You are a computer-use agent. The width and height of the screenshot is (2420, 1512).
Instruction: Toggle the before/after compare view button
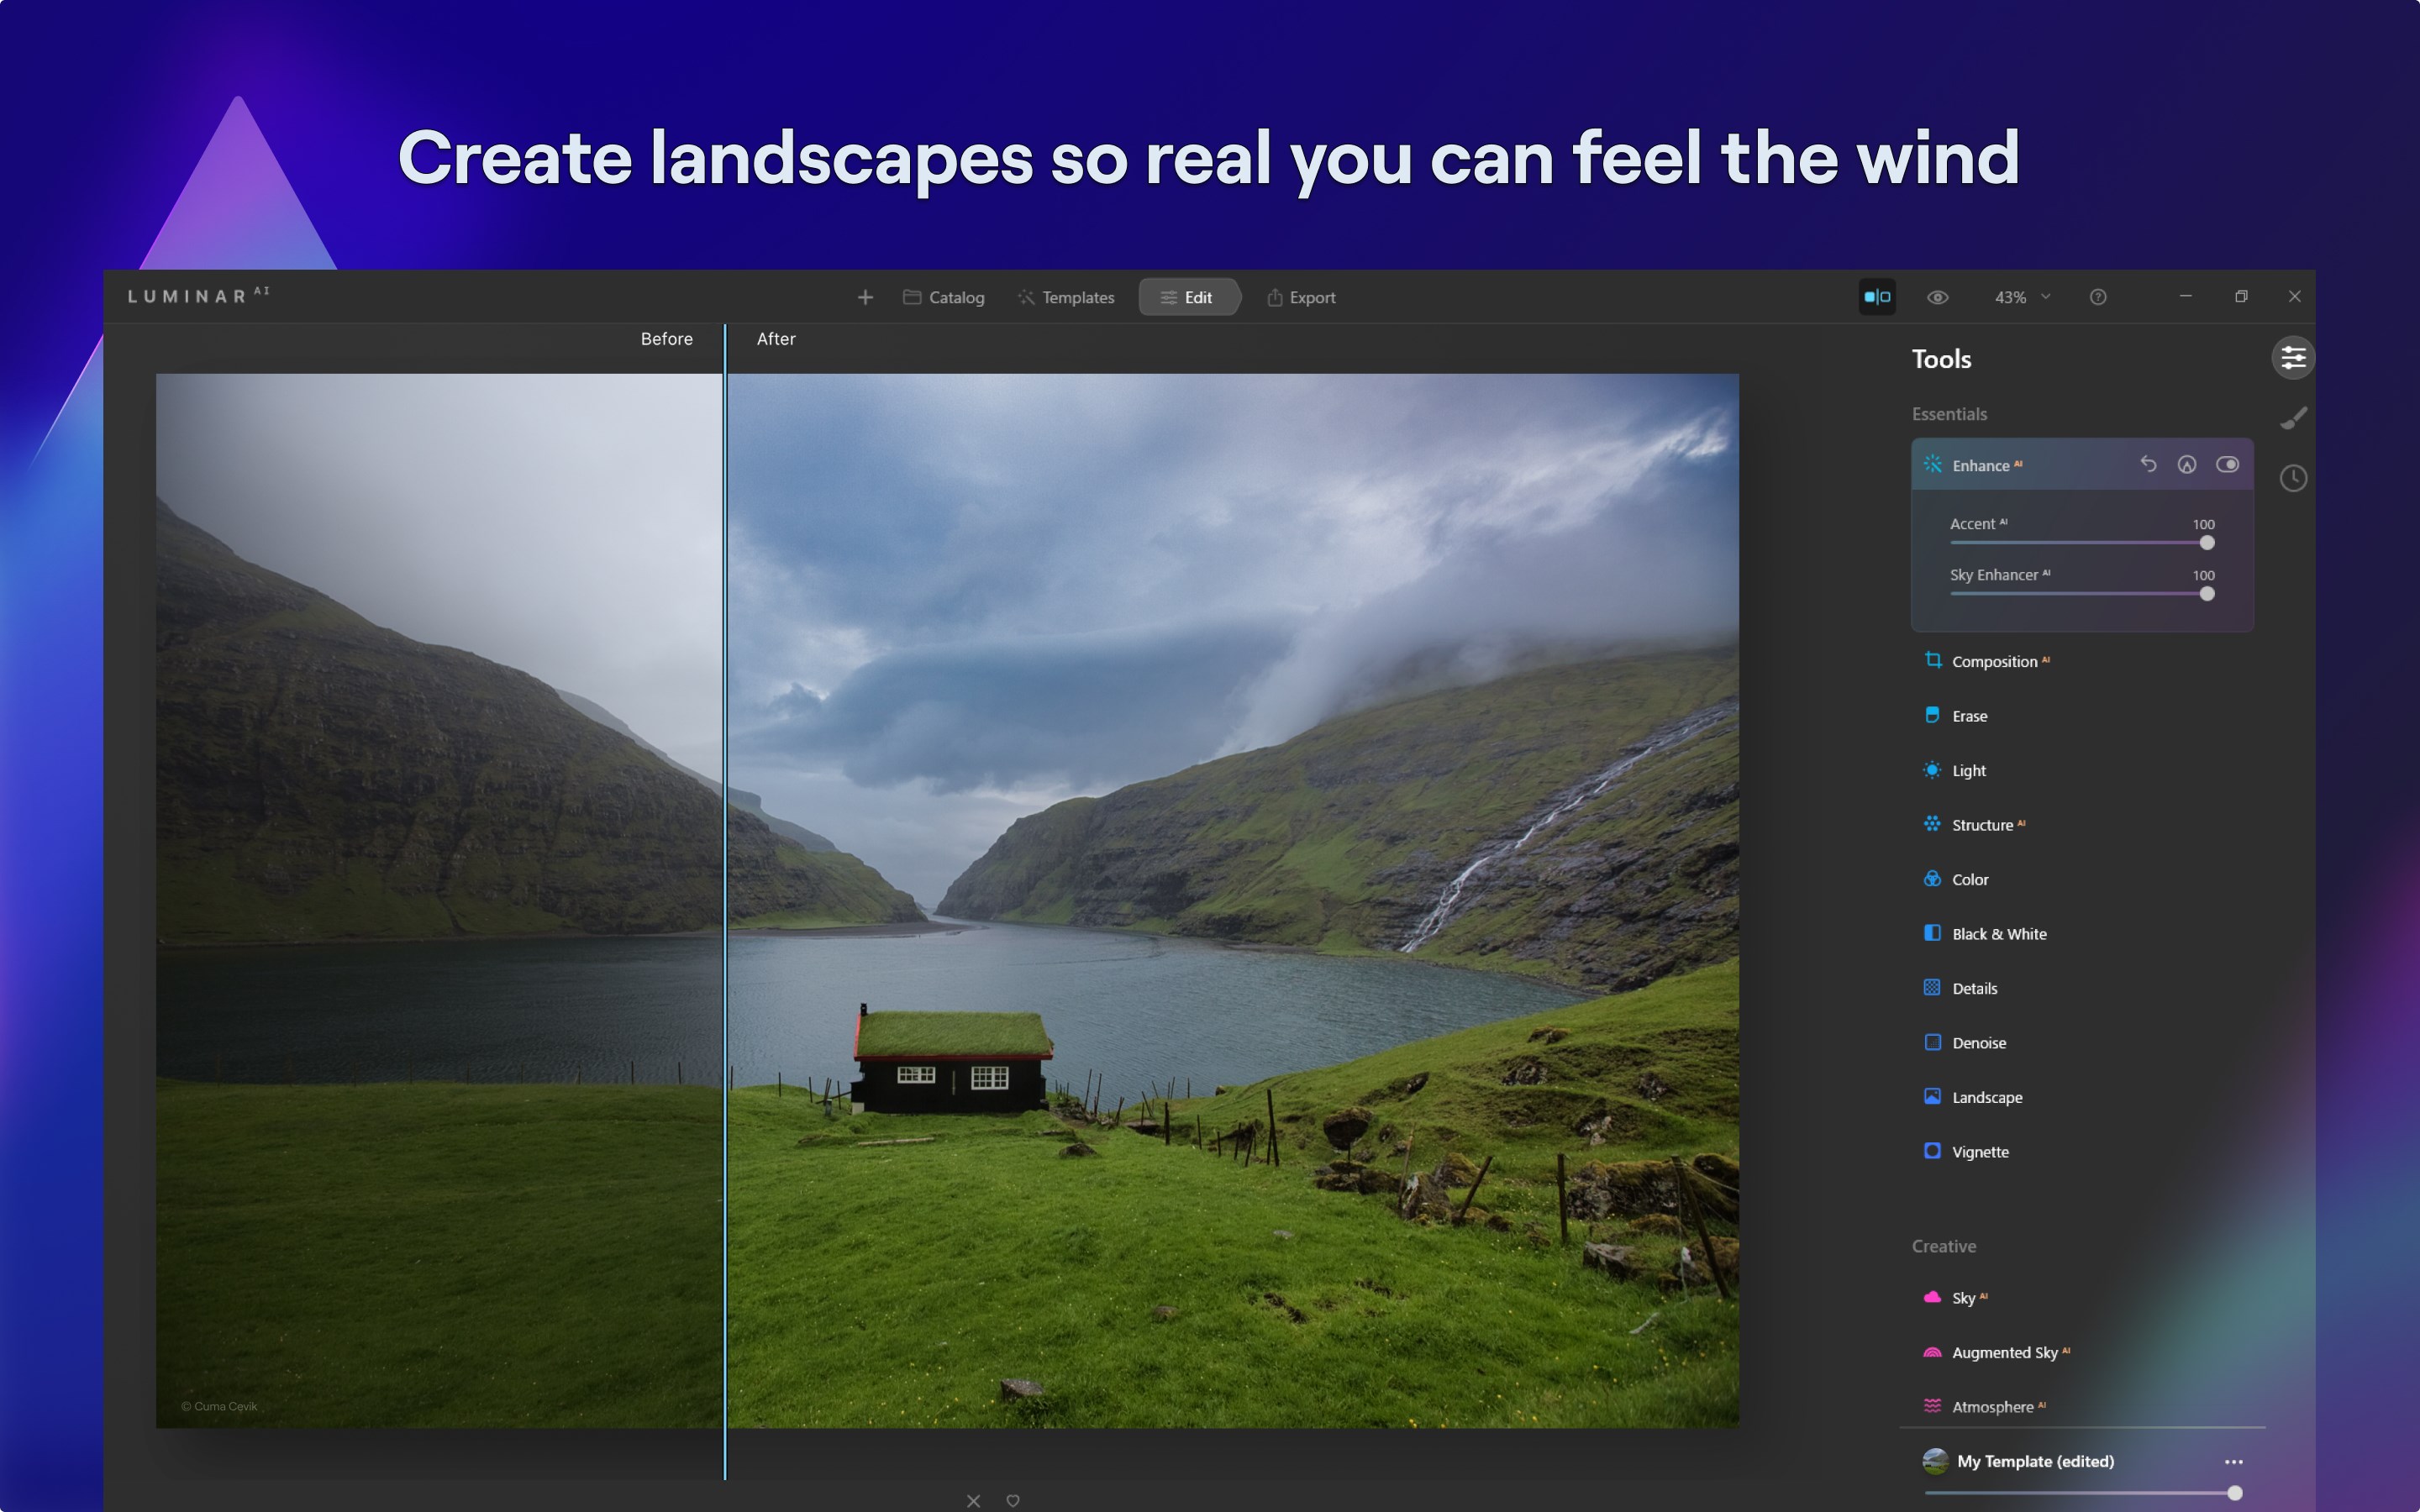click(x=1877, y=297)
